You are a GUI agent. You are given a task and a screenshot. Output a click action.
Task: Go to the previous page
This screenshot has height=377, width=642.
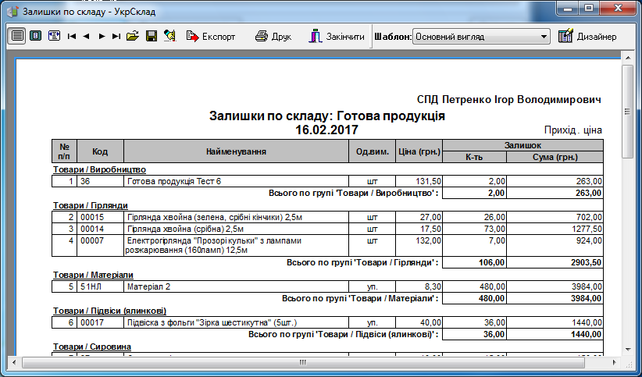(86, 36)
